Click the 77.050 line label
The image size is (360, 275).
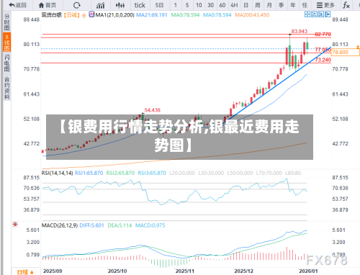[x=323, y=50]
